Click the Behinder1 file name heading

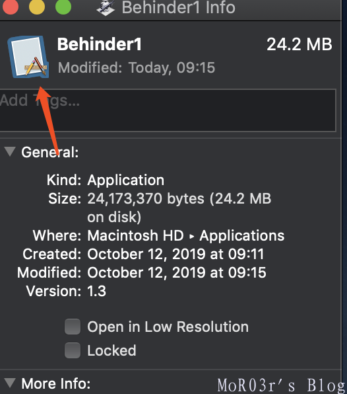point(100,44)
